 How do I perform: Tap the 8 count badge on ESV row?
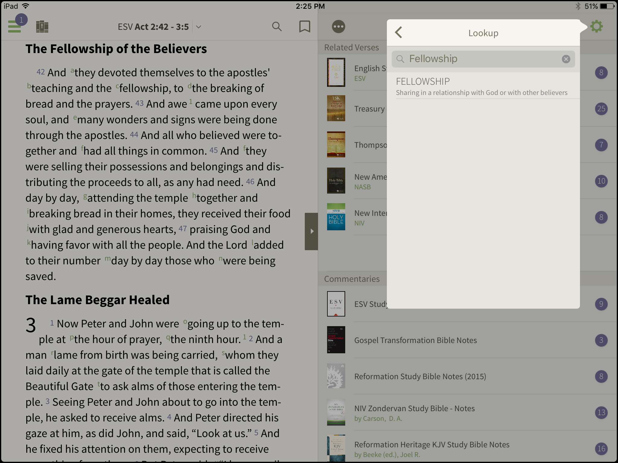click(601, 72)
